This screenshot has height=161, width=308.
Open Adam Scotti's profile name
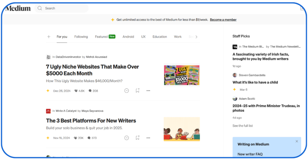(x=247, y=99)
